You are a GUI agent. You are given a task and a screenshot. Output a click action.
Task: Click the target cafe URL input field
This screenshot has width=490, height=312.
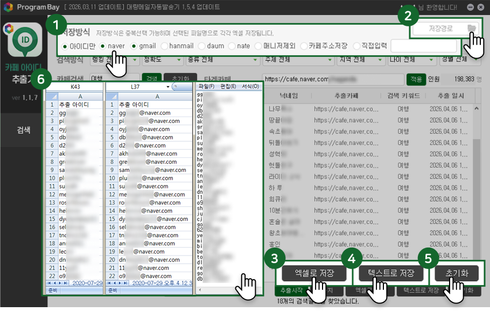[332, 79]
